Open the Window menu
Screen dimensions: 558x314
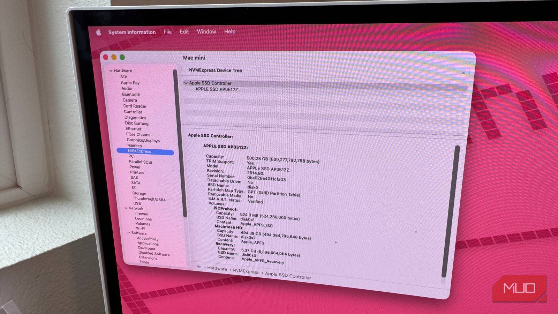(x=206, y=31)
